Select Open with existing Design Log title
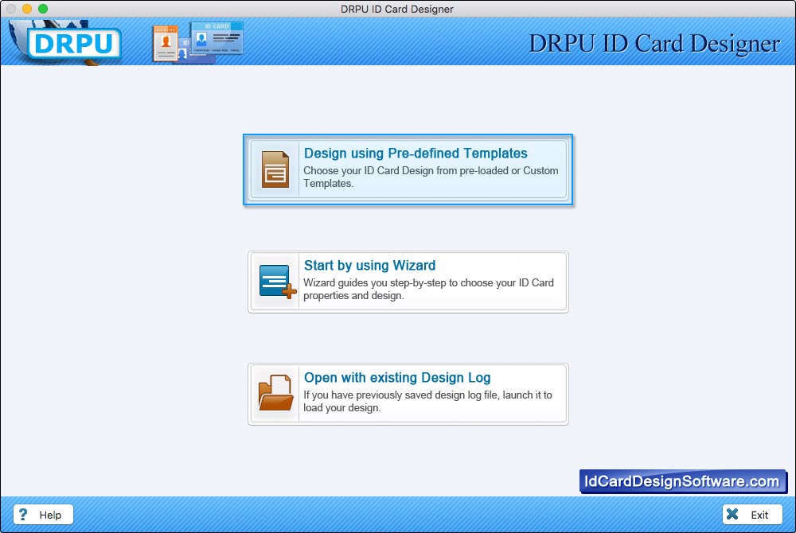This screenshot has height=533, width=796. point(397,377)
